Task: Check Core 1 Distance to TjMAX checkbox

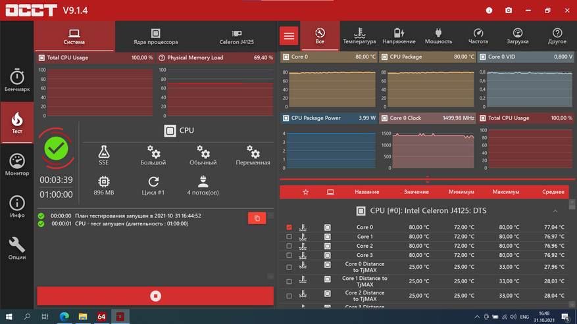Action: tap(289, 281)
